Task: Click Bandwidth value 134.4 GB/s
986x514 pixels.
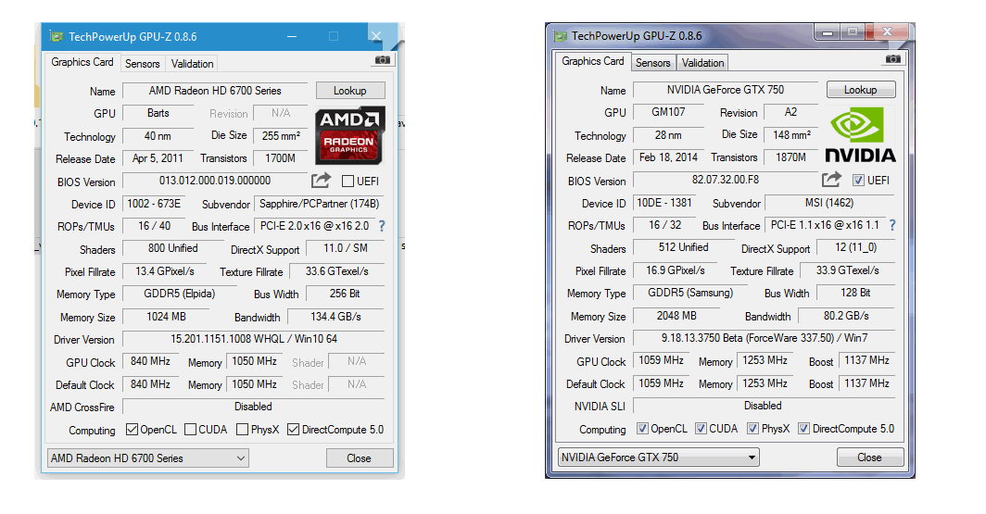Action: (335, 317)
